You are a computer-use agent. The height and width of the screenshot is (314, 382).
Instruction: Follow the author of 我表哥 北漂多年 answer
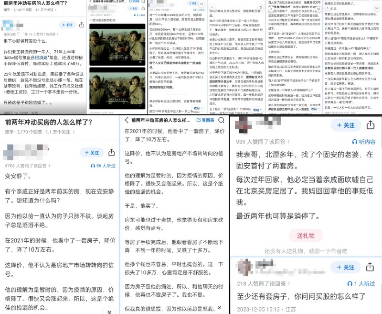[x=346, y=125]
